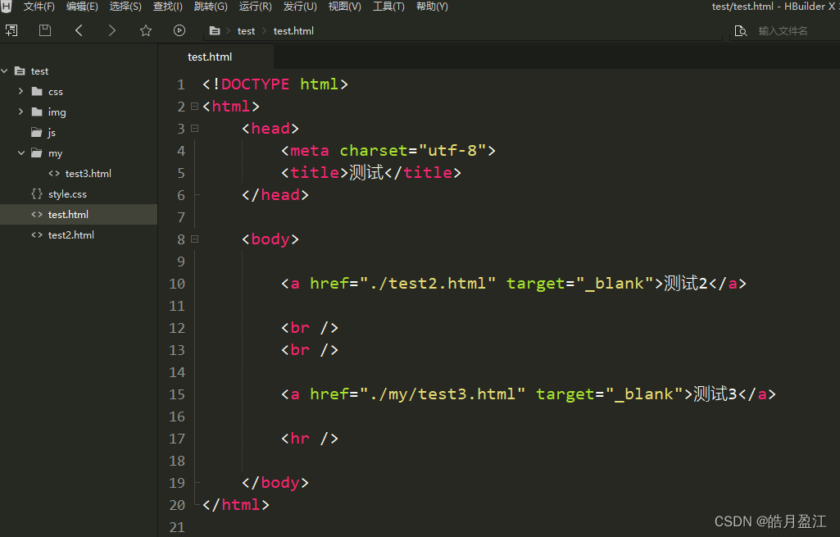Click the test3.html file icon
Viewport: 840px width, 537px height.
pos(54,174)
